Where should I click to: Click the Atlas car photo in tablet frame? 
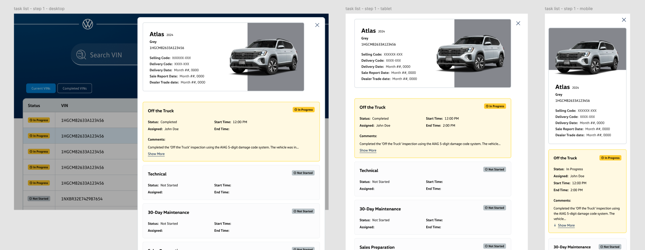471,53
